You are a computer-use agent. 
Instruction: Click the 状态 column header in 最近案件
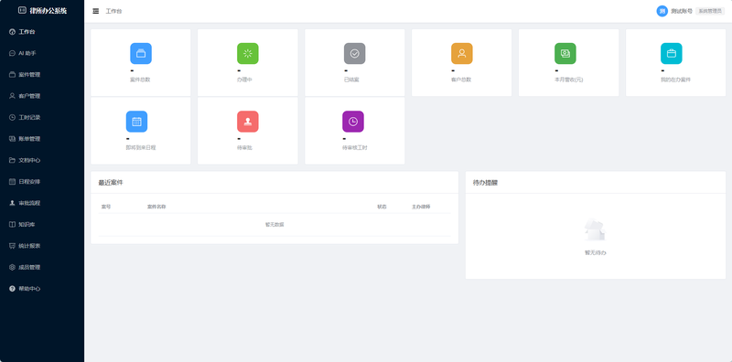coord(382,207)
